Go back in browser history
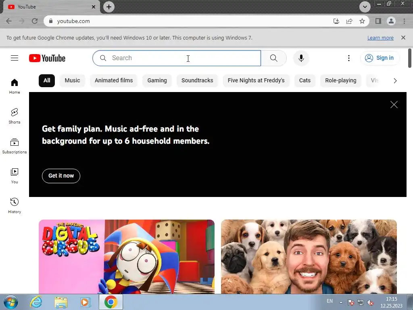Image resolution: width=413 pixels, height=310 pixels. (9, 21)
